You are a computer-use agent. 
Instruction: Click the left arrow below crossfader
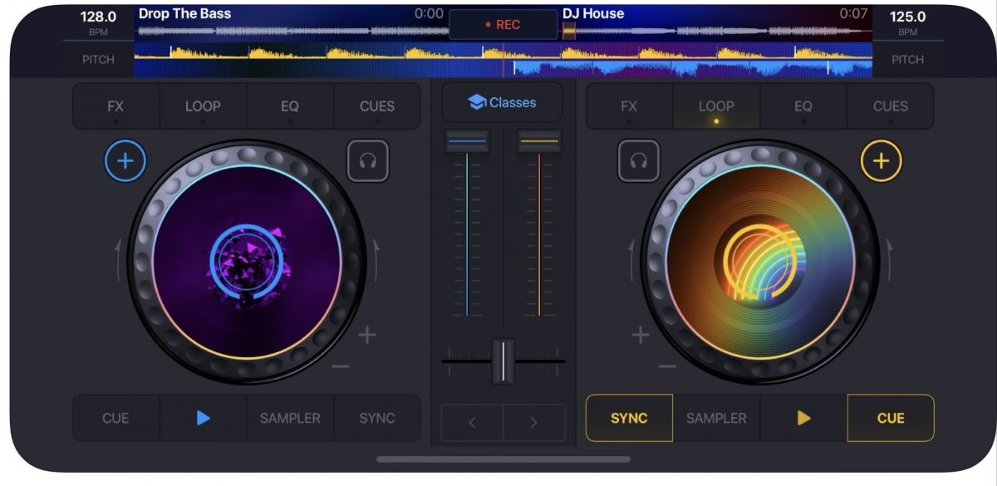tap(472, 422)
